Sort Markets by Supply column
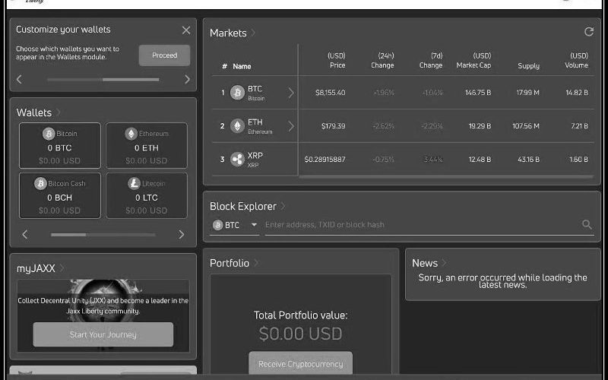 [528, 66]
